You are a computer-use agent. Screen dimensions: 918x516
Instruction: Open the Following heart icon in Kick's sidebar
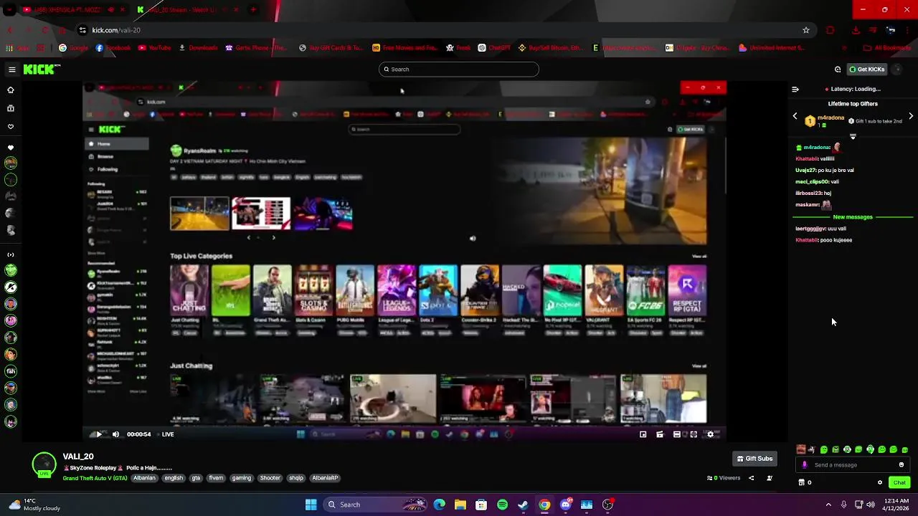pyautogui.click(x=11, y=127)
